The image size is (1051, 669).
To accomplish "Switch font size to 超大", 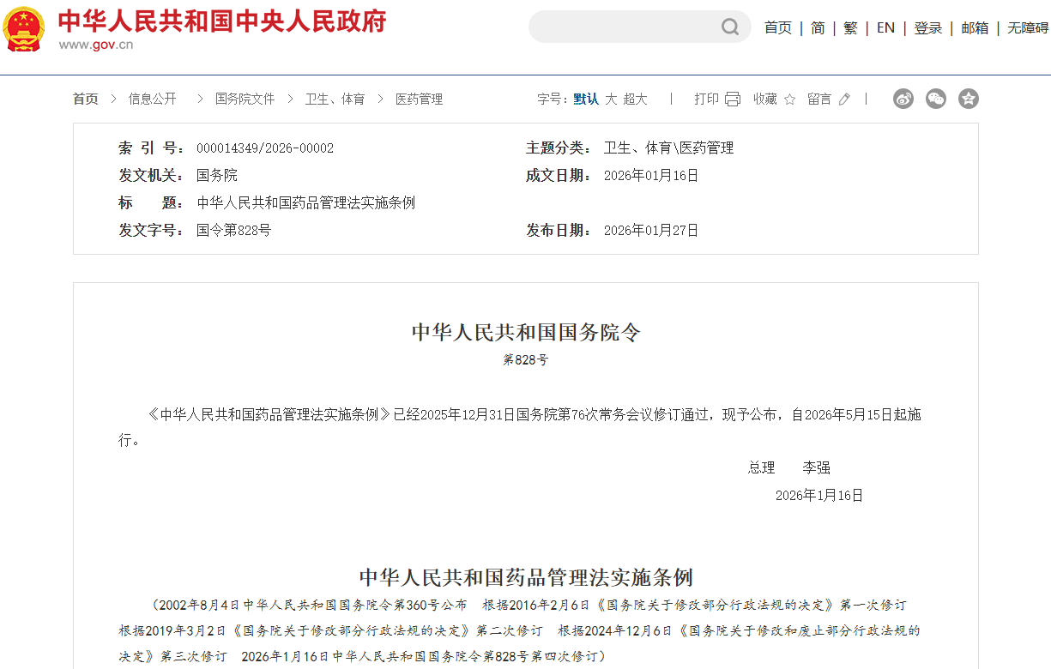I will [x=635, y=99].
